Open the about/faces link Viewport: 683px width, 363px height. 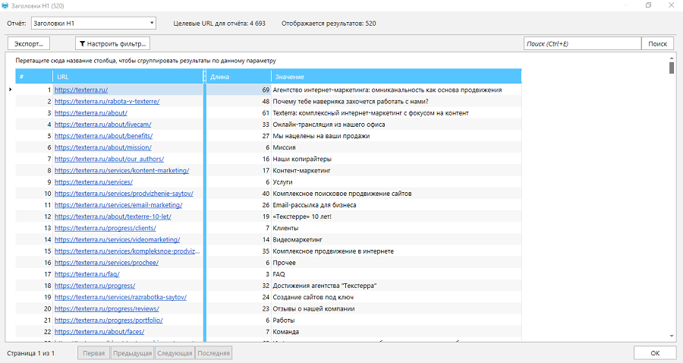[x=99, y=332]
